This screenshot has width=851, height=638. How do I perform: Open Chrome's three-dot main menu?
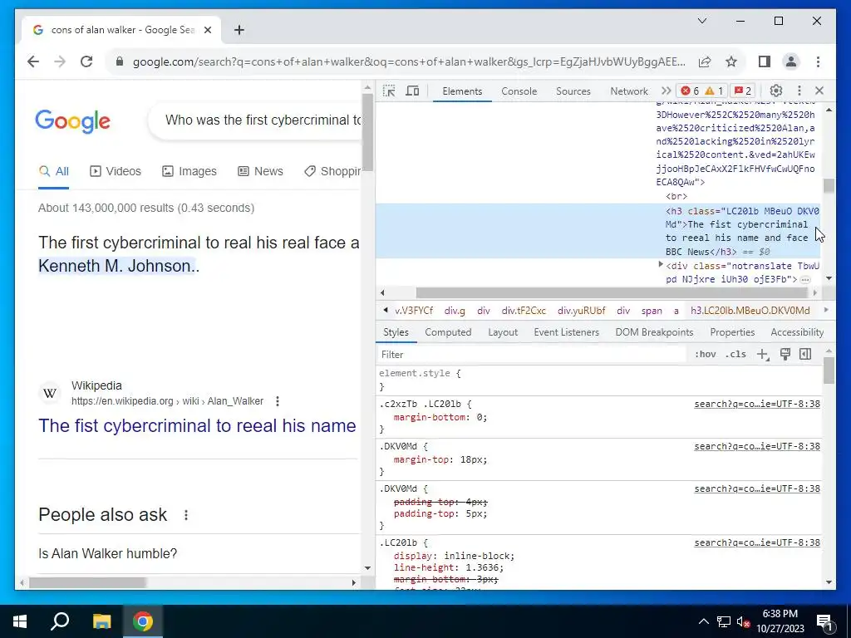[x=818, y=61]
